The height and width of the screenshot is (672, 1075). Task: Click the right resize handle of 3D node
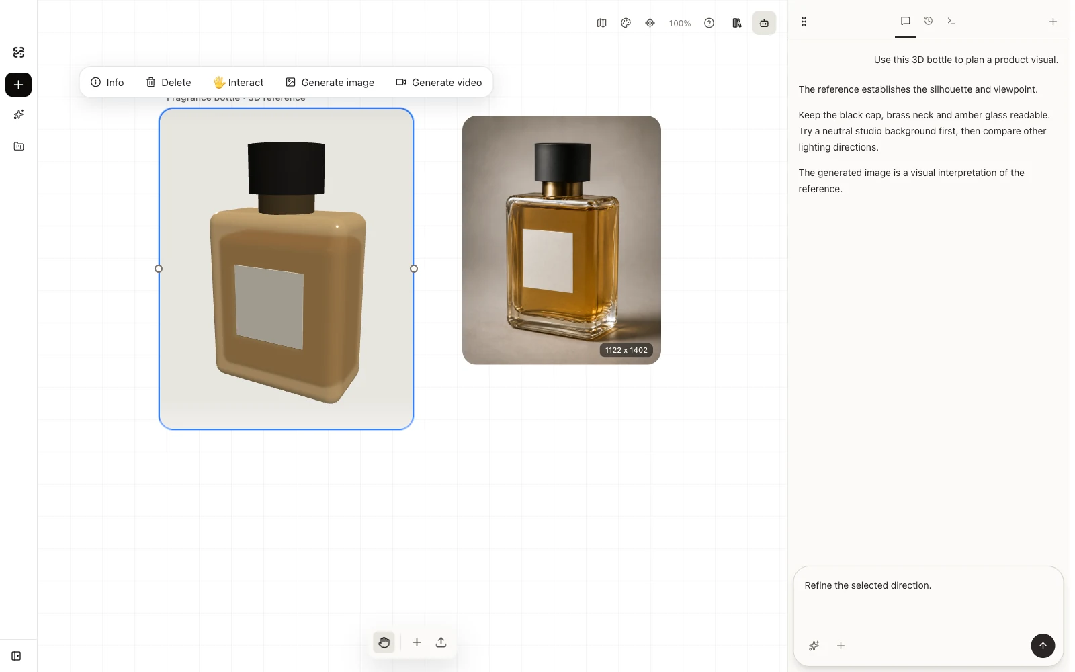coord(414,269)
